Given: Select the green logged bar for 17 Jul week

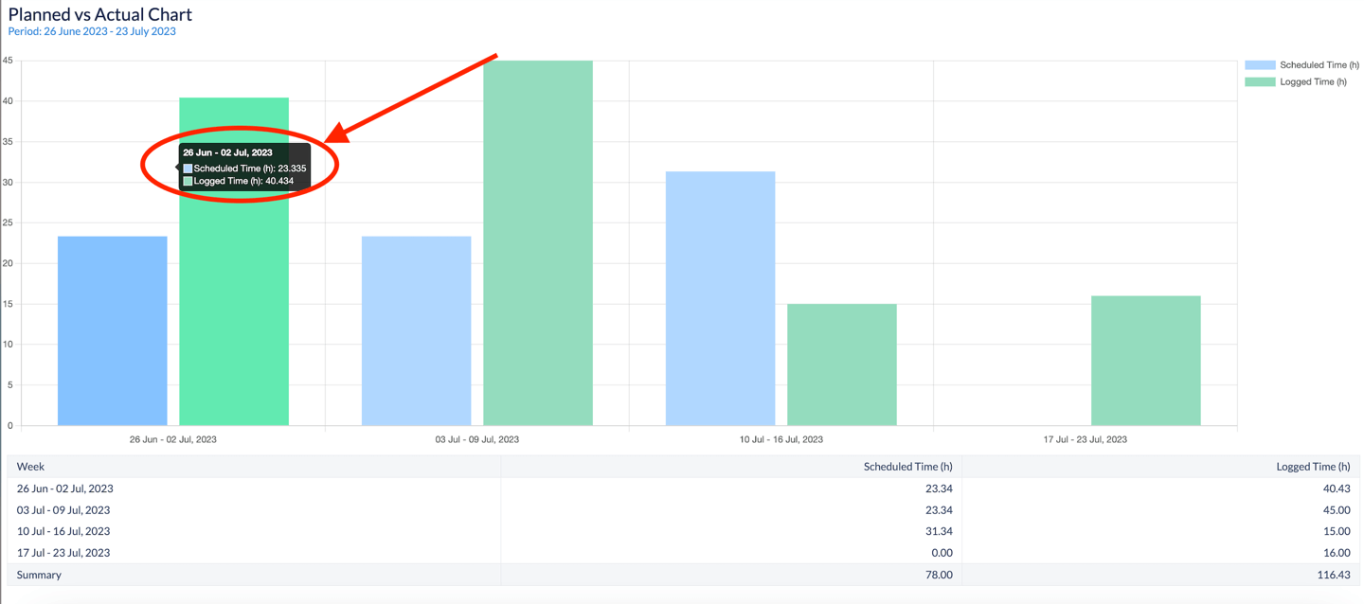Looking at the screenshot, I should pyautogui.click(x=1145, y=361).
